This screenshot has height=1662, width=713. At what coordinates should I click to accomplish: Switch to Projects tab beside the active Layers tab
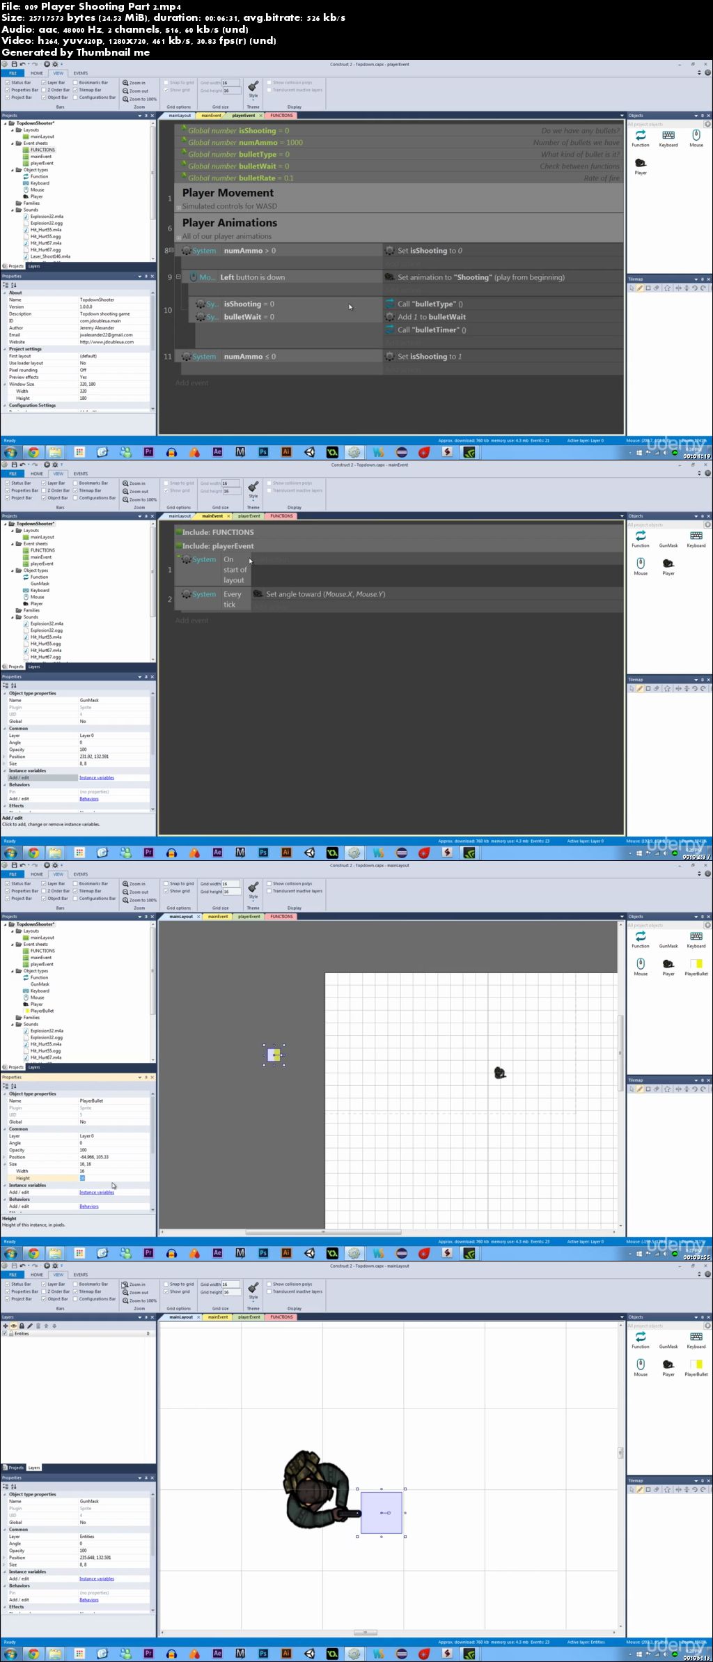pyautogui.click(x=14, y=1468)
